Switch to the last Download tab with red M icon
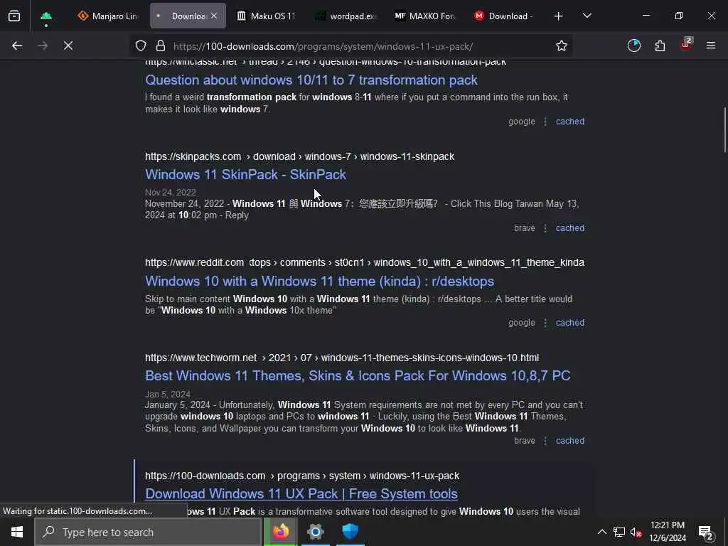Viewport: 728px width, 546px height. tap(504, 16)
